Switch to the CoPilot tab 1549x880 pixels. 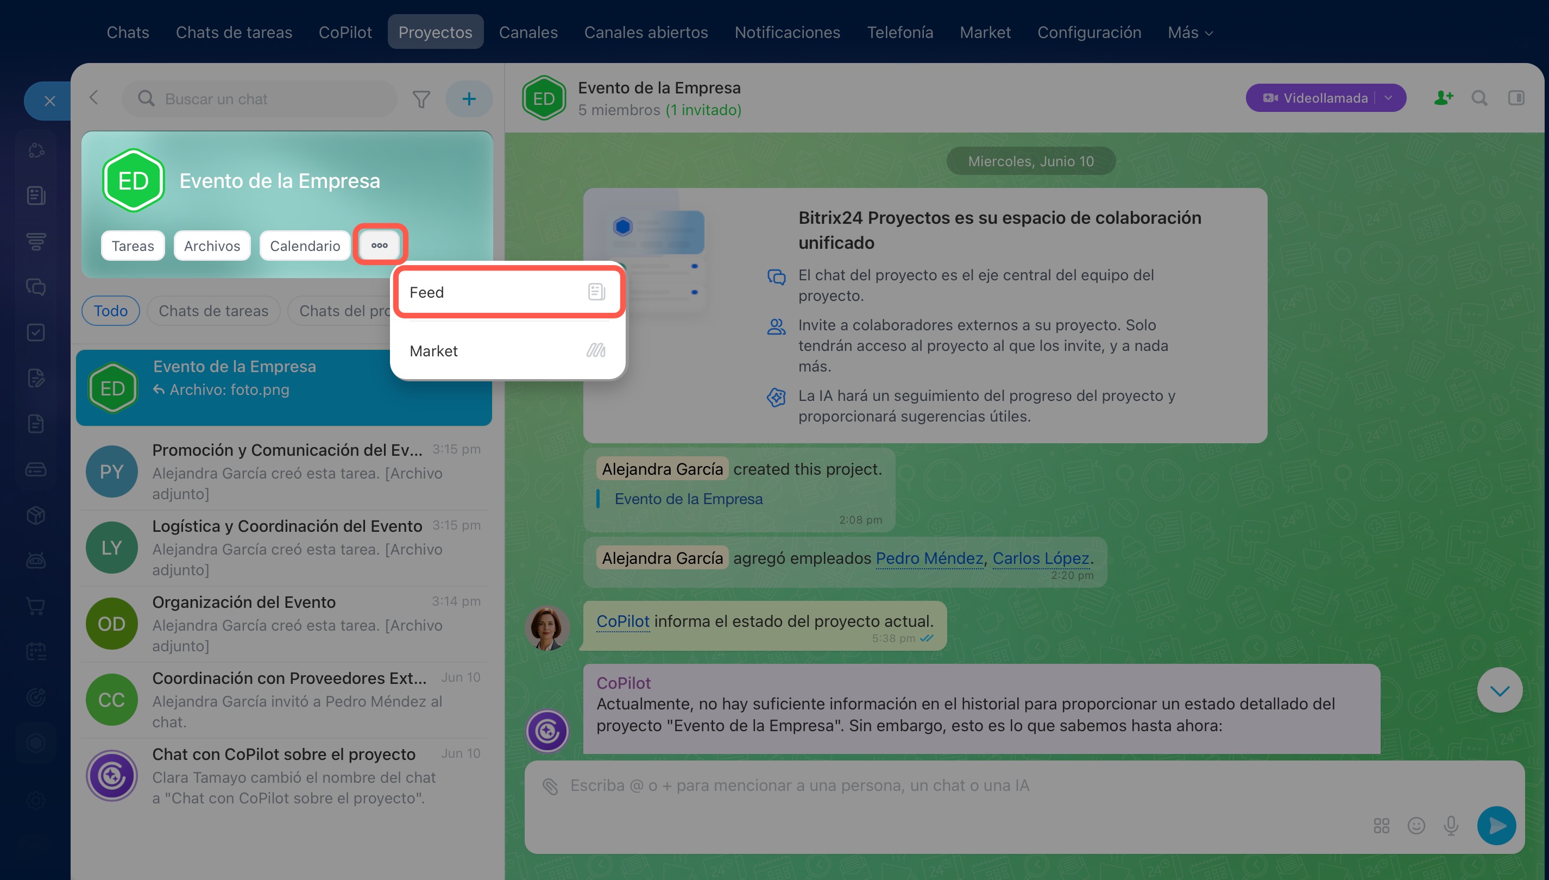coord(345,32)
